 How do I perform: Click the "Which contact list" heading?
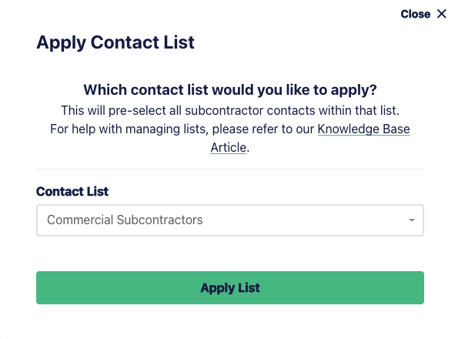point(230,89)
